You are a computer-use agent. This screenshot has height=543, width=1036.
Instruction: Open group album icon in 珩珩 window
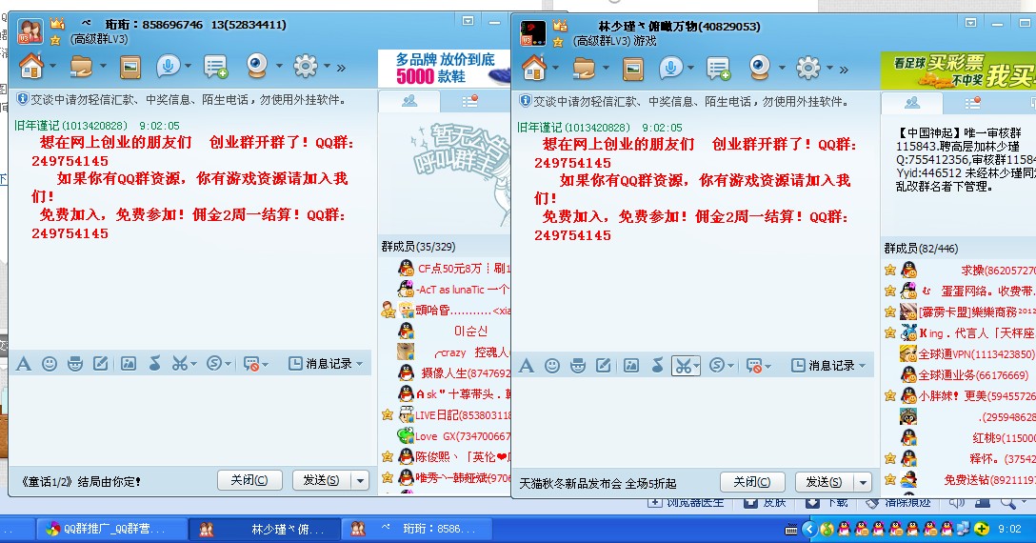point(130,67)
